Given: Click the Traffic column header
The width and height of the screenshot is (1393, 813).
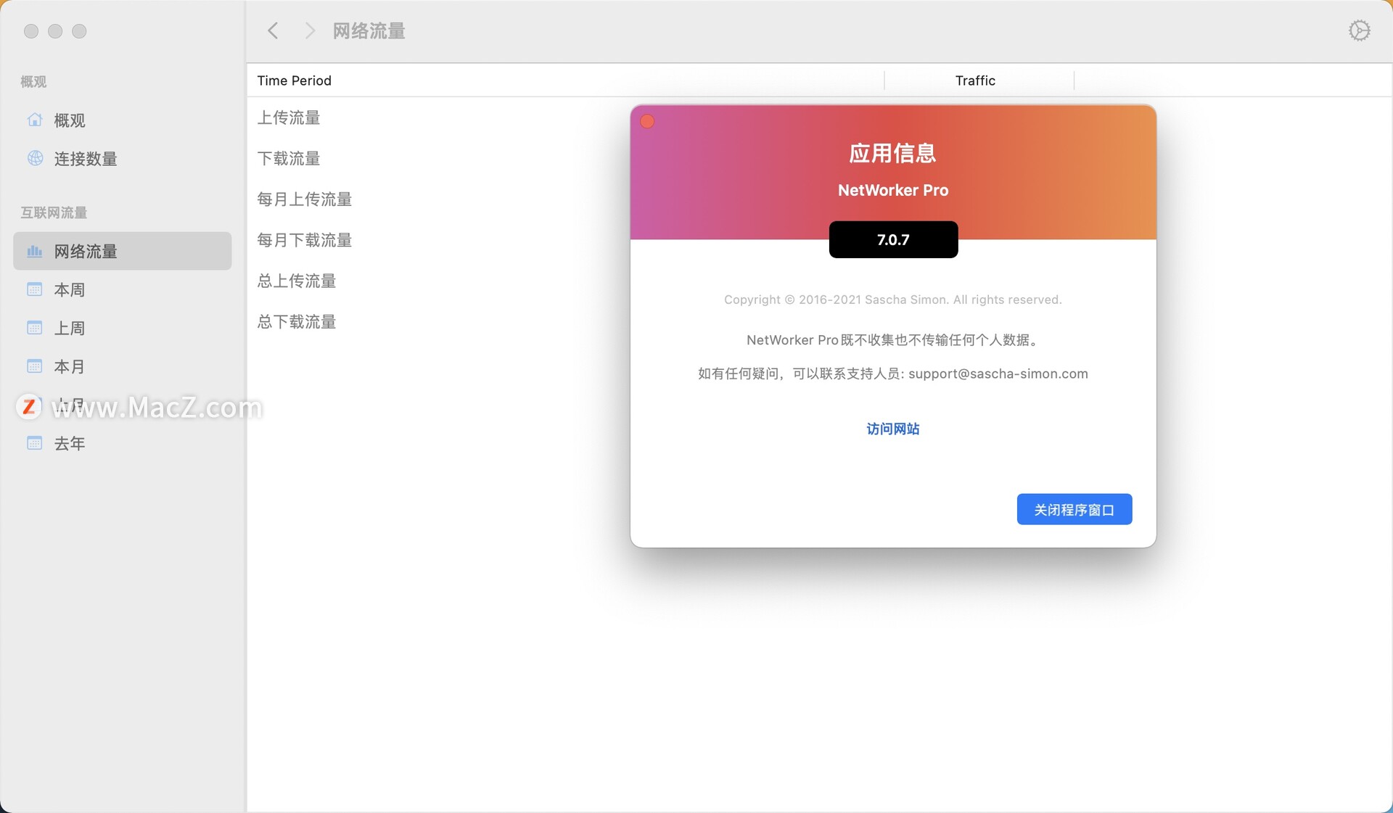Looking at the screenshot, I should tap(975, 81).
